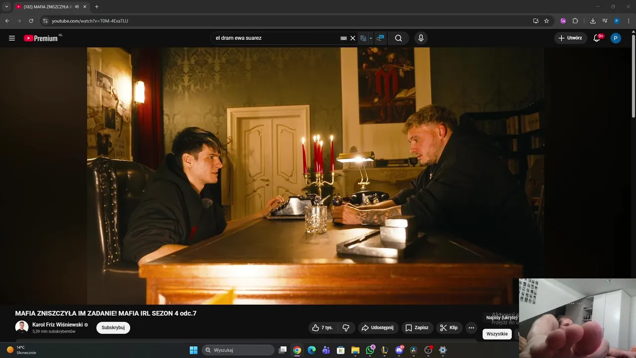Screen dimensions: 636x358
Task: Open Settings gear from taskbar
Action: [x=443, y=350]
